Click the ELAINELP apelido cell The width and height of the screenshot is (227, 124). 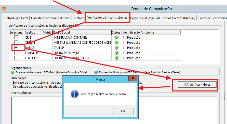click(x=33, y=53)
